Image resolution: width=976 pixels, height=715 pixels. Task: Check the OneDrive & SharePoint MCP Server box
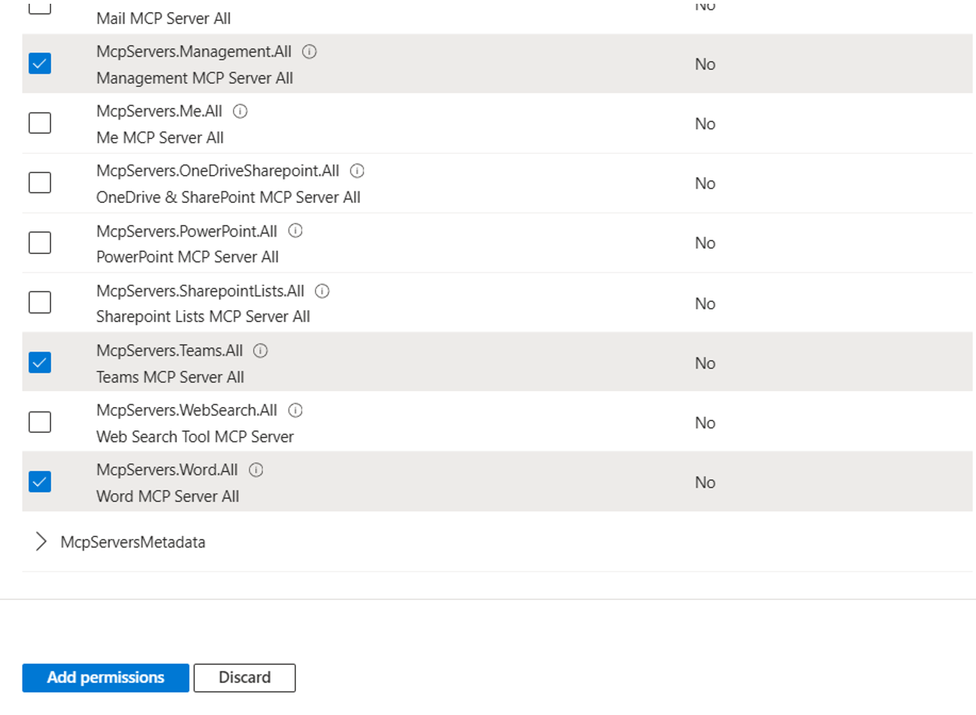coord(40,183)
